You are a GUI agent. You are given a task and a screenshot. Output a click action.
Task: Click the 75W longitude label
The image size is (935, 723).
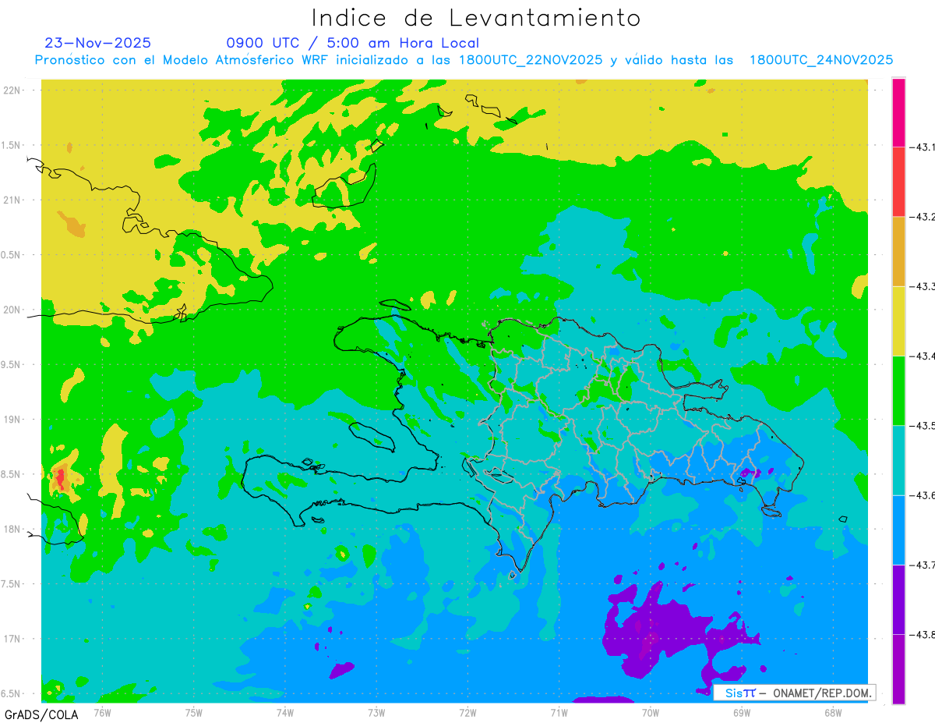194,712
